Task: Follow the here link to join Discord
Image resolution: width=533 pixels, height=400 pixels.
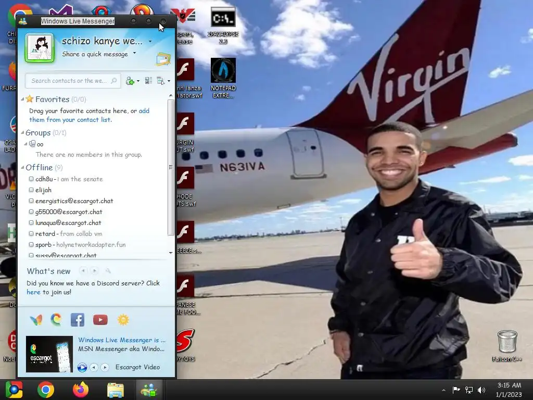Action: 33,292
